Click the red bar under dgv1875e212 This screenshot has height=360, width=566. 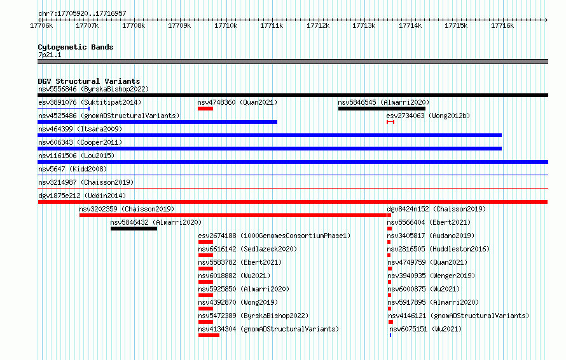pos(293,202)
